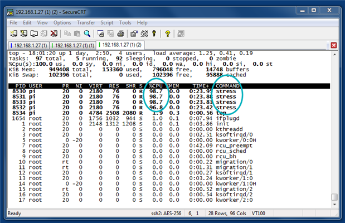Click the Print printer icon
The image size is (345, 223).
[120, 33]
